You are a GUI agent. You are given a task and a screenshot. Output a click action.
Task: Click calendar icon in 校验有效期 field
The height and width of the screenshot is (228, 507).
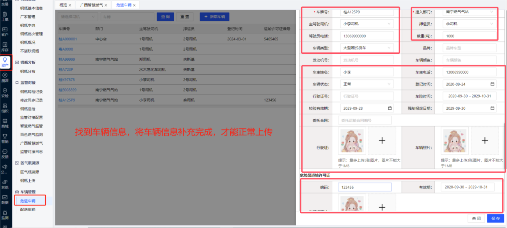click(x=390, y=108)
